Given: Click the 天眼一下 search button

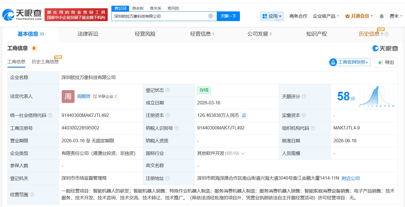Looking at the screenshot, I should [x=228, y=16].
